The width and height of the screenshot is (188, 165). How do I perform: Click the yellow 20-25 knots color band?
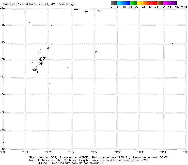pos(140,3)
